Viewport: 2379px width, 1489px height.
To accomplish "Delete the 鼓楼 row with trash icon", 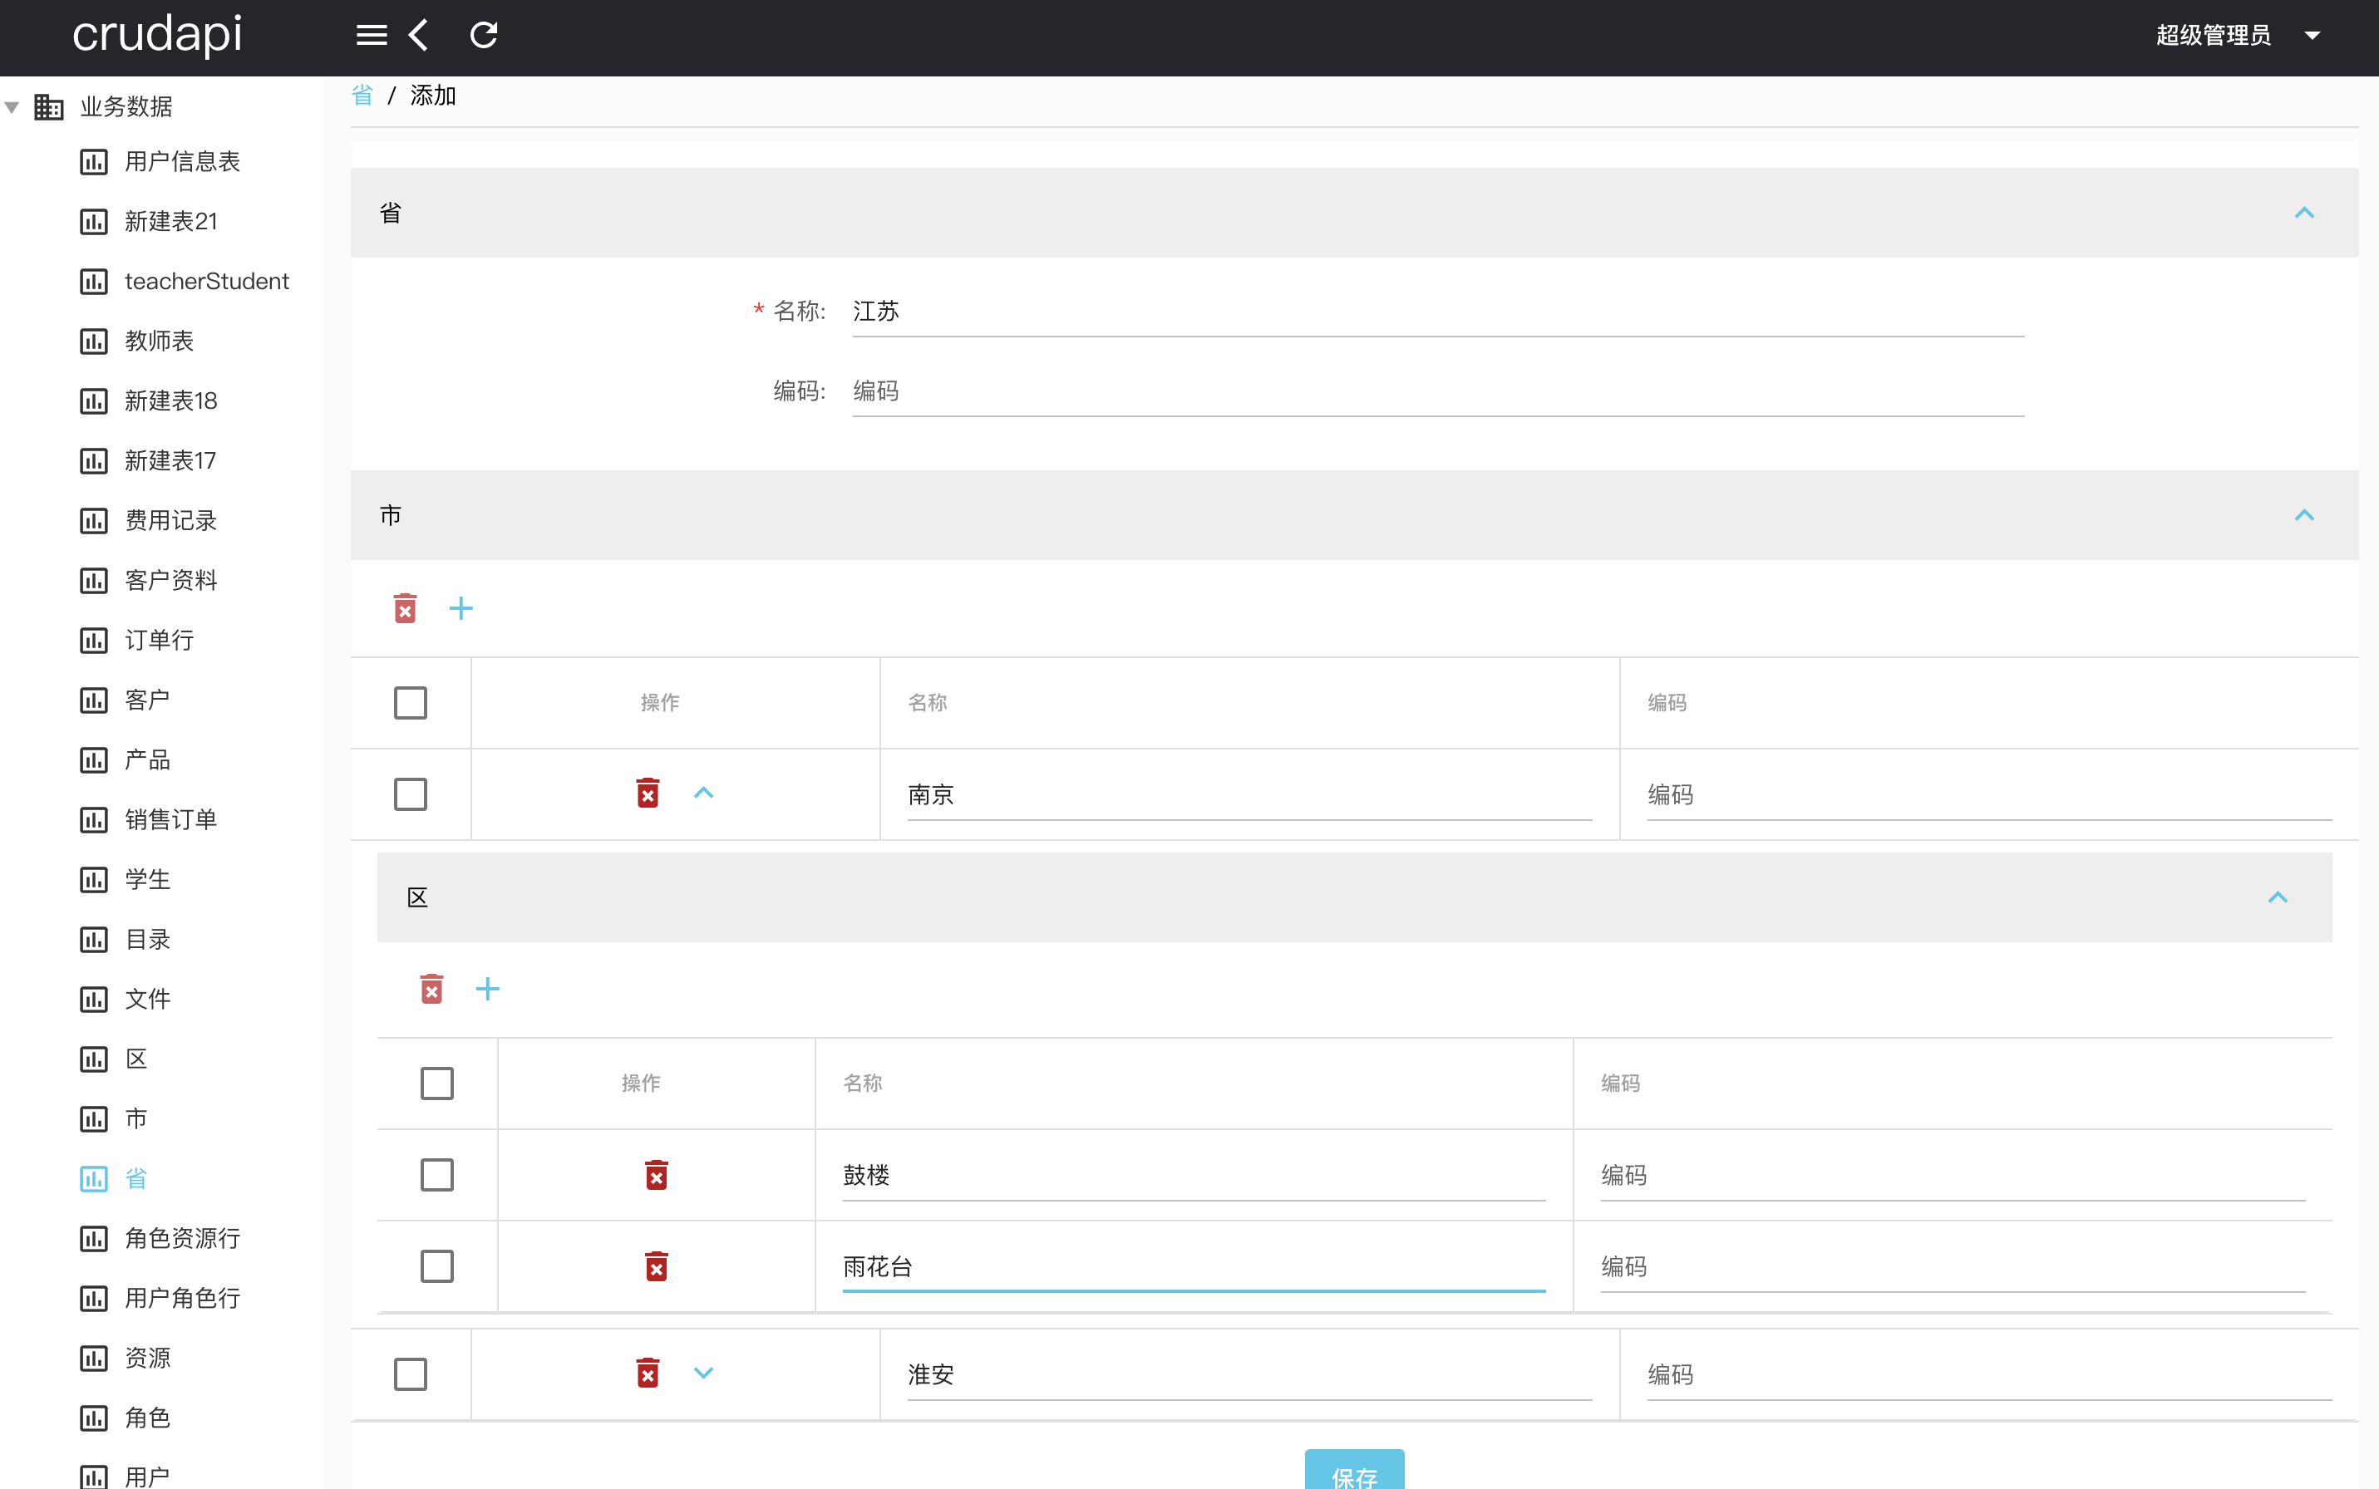I will pyautogui.click(x=656, y=1175).
